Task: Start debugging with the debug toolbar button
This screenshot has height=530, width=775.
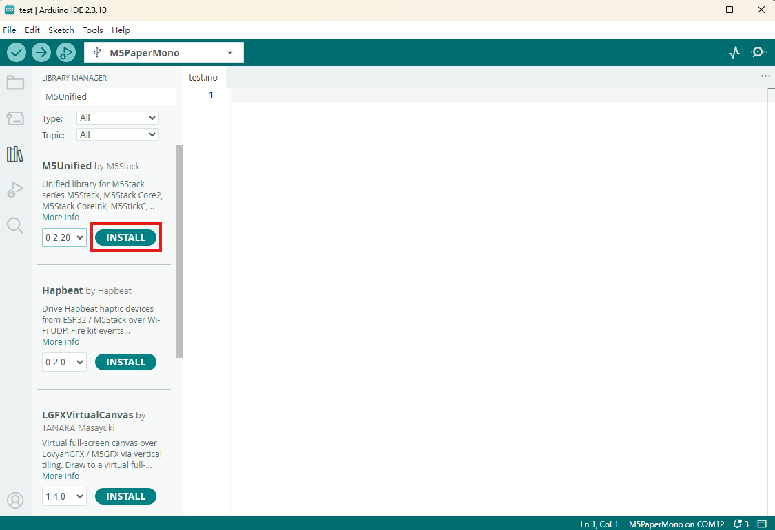Action: [65, 52]
